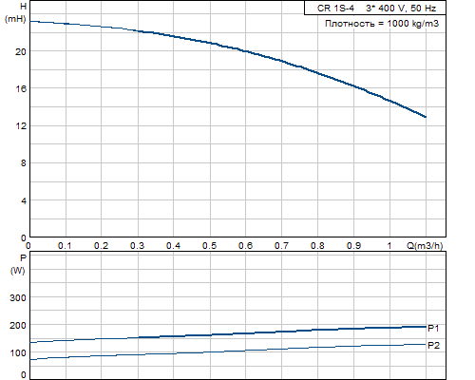Click the 1 tick on flow axis
Viewport: 475px width, 380px height.
click(x=389, y=246)
